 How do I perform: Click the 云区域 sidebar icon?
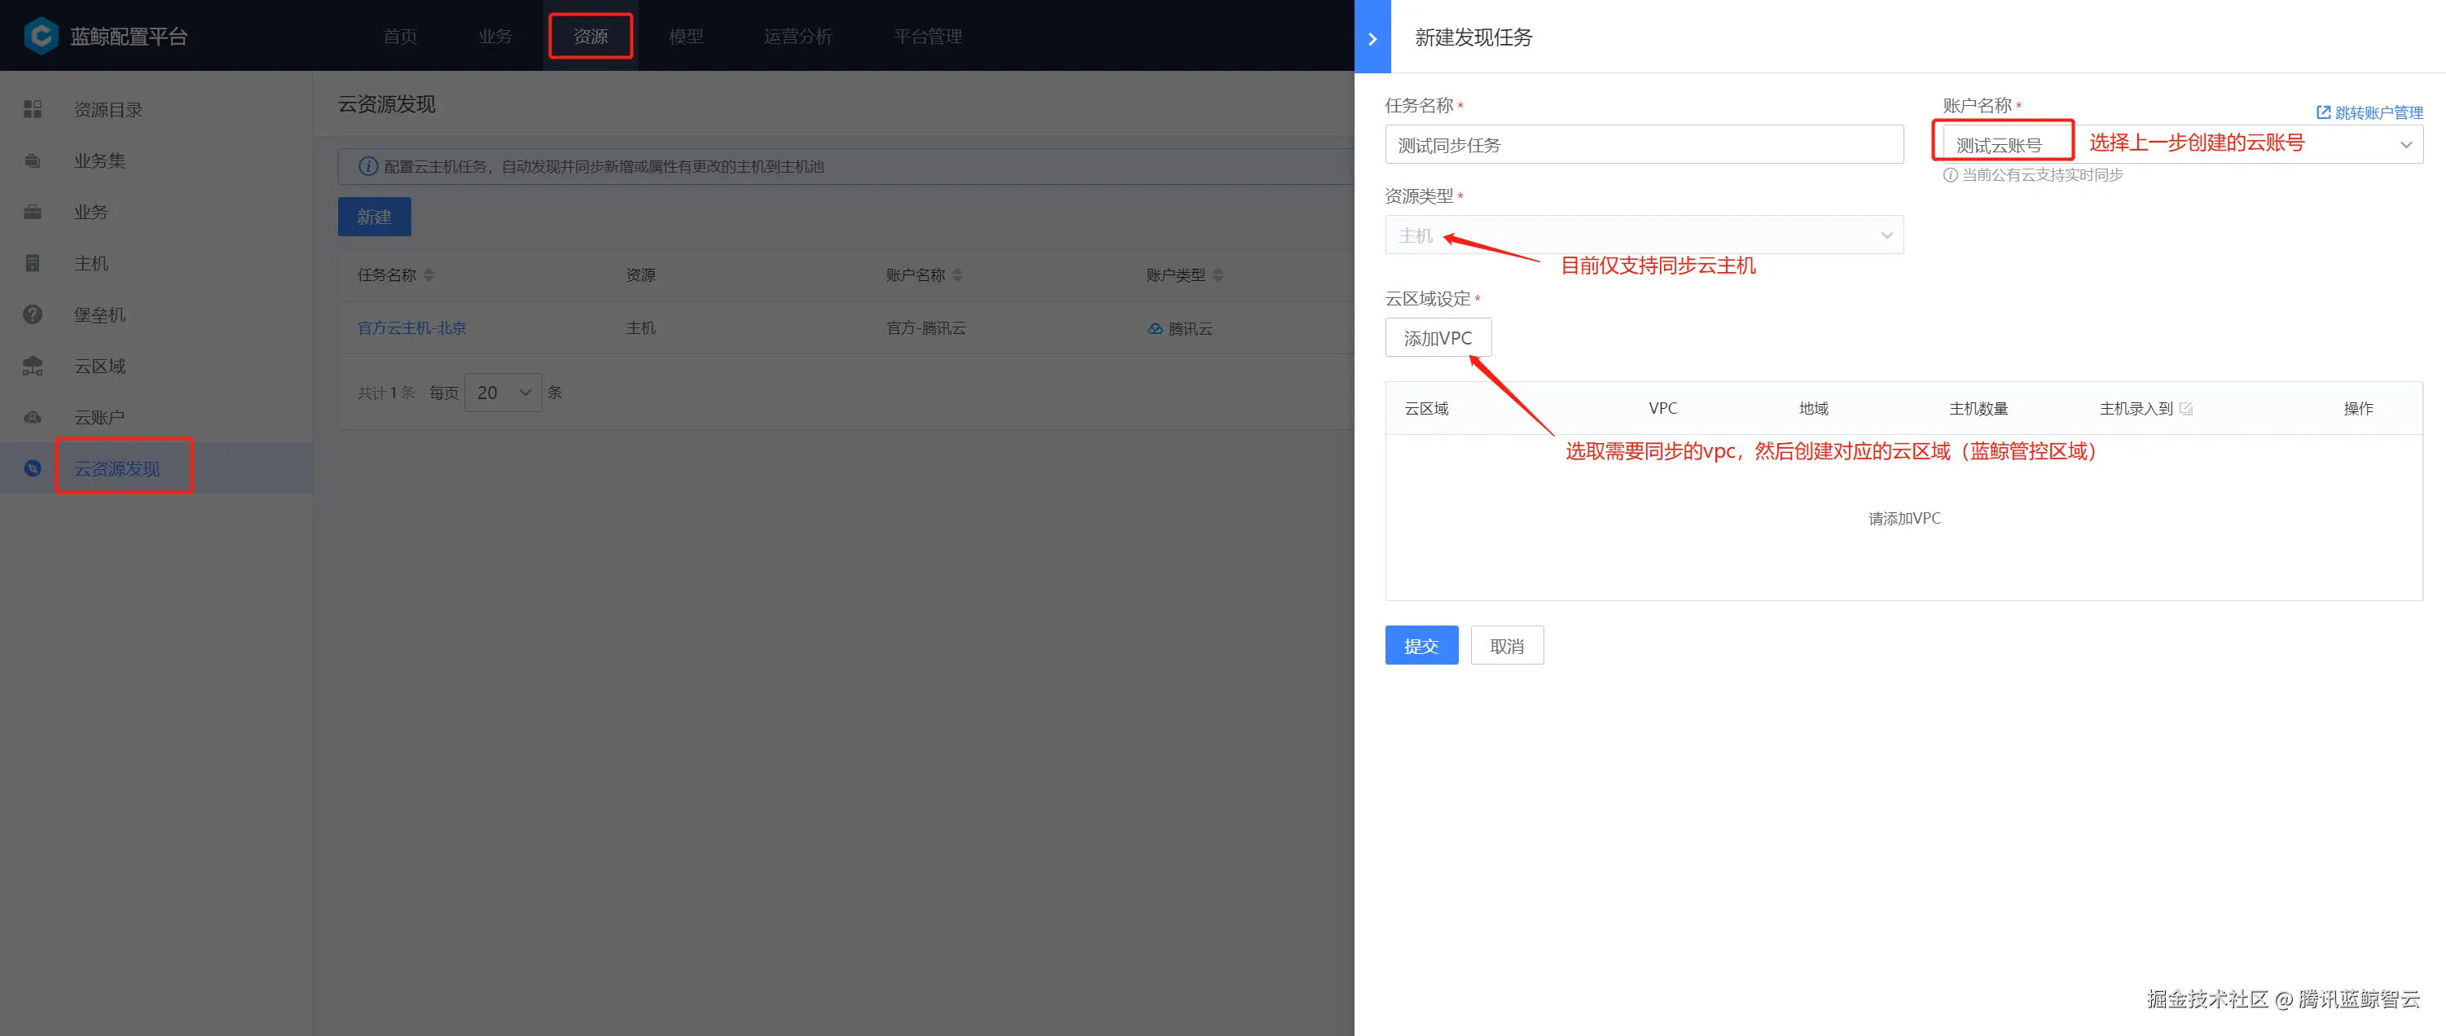pyautogui.click(x=33, y=366)
